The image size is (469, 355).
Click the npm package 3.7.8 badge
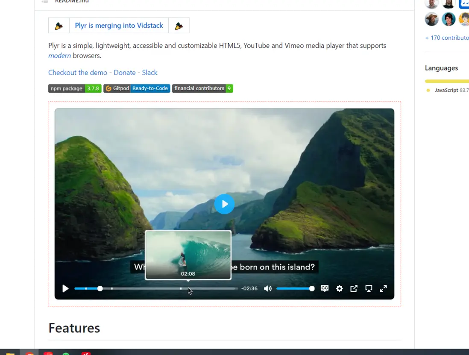coord(75,88)
